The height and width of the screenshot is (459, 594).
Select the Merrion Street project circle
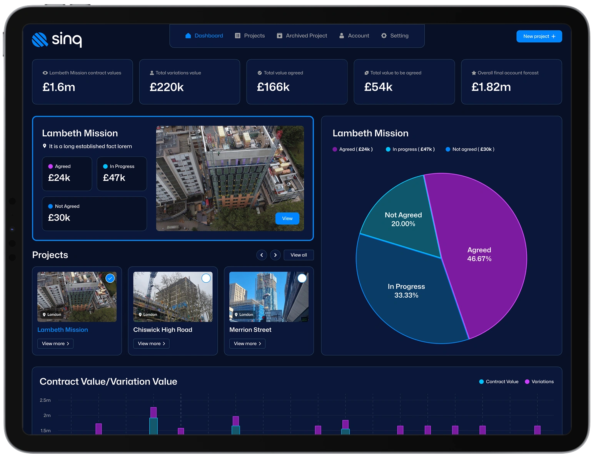302,278
